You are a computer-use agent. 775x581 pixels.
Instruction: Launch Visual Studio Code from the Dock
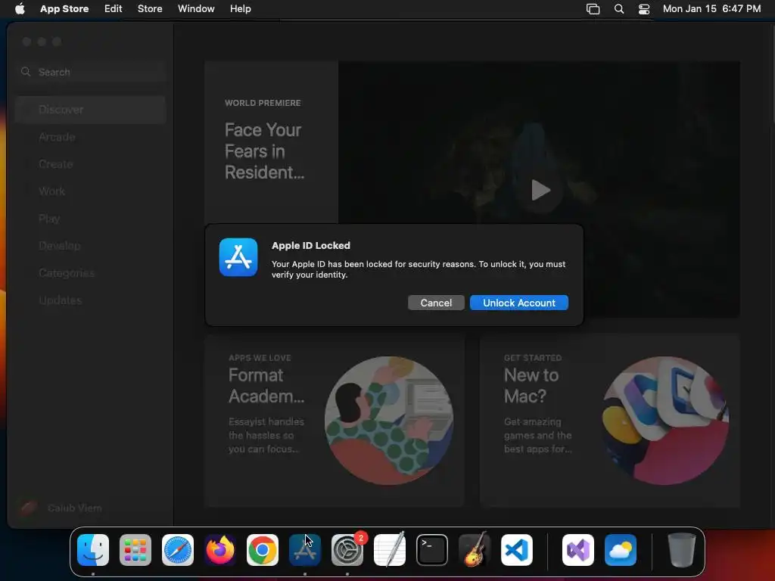(516, 550)
